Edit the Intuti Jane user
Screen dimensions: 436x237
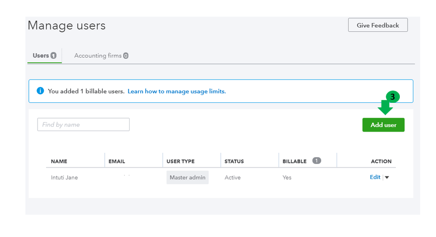(375, 177)
